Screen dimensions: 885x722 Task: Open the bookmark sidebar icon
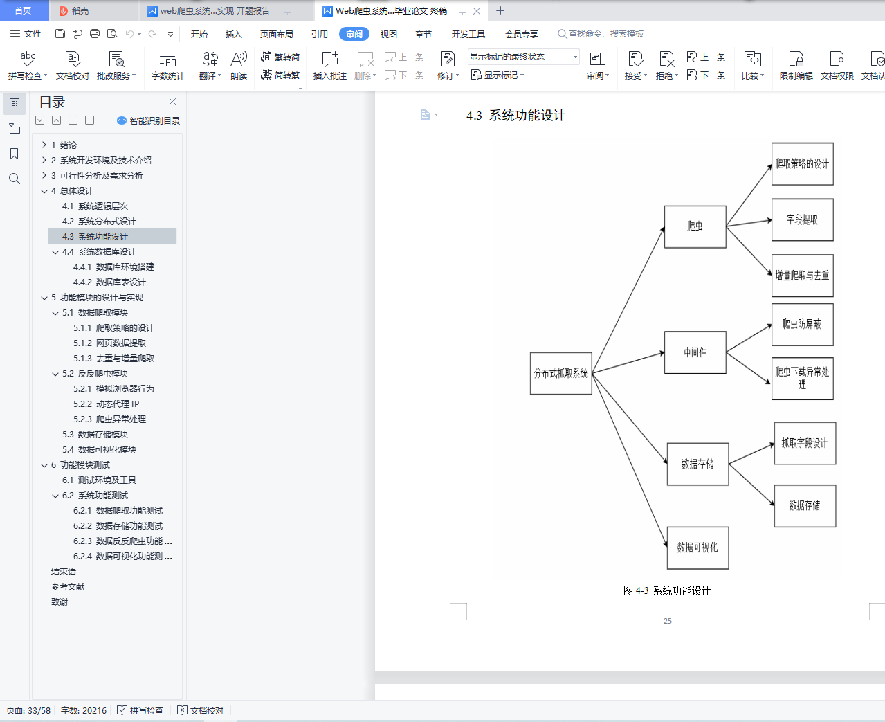click(14, 154)
